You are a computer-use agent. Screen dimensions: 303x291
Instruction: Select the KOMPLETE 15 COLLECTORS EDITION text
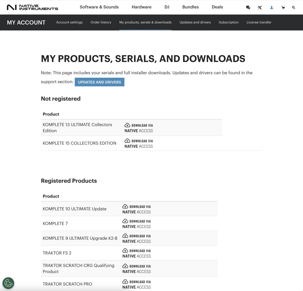pyautogui.click(x=79, y=143)
